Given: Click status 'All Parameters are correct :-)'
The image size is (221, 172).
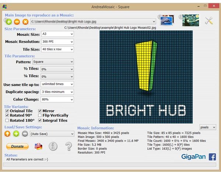Looking at the screenshot, I should coord(27,159).
